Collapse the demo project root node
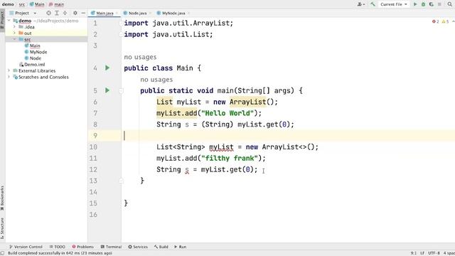This screenshot has width=455, height=256. (9, 21)
